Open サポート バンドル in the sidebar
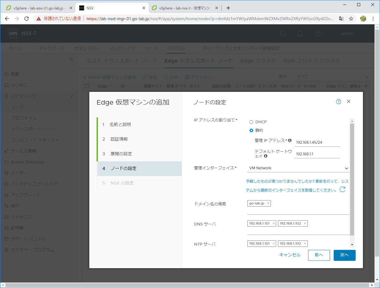380x288 pixels. [x=28, y=239]
